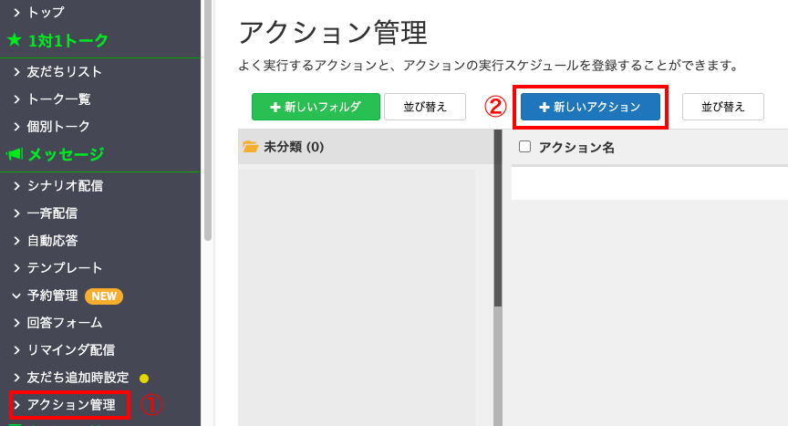Click the chevron before 友だちリスト
Screen dimensions: 788x426
(16, 72)
